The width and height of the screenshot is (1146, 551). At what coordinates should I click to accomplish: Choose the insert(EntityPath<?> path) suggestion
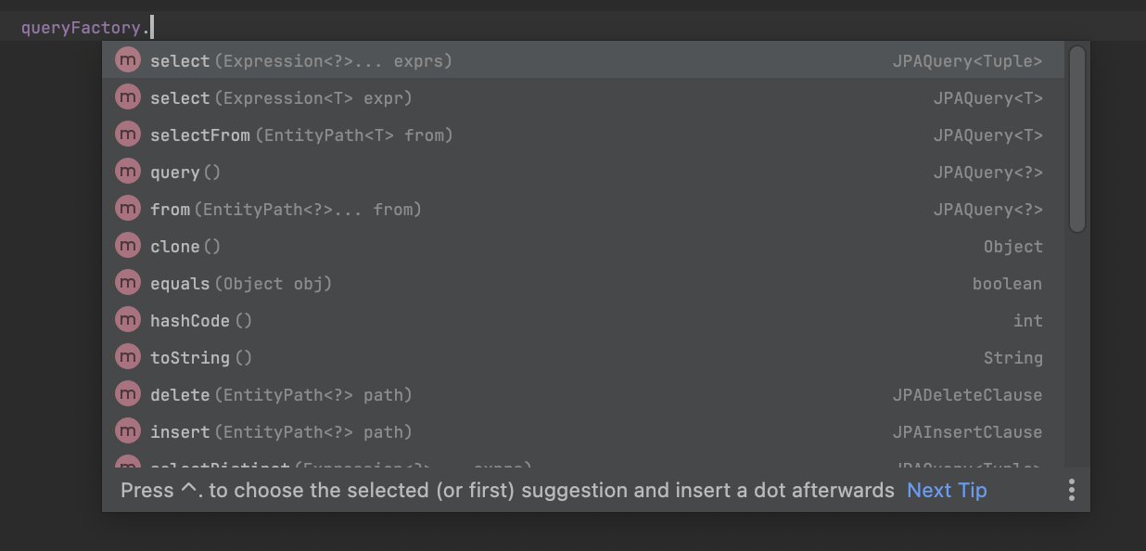click(583, 431)
